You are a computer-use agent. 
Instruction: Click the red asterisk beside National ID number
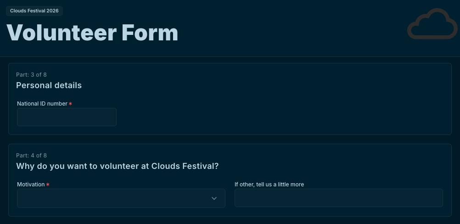(71, 104)
